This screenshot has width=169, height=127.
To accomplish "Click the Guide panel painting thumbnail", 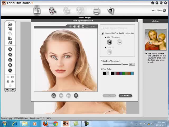I will [156, 39].
